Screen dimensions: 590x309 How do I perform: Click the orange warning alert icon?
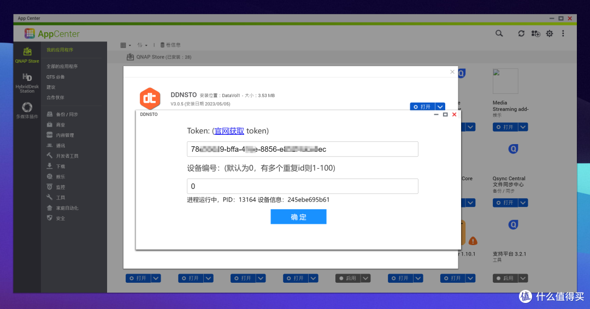tap(473, 241)
